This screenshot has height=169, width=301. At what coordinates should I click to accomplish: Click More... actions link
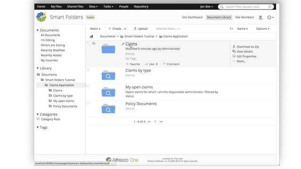[241, 61]
